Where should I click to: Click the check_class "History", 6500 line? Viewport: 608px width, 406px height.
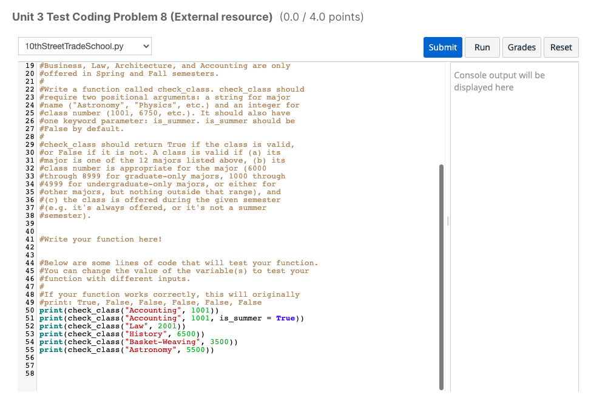point(122,334)
